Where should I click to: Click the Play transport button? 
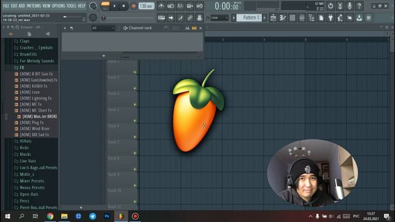click(x=115, y=6)
